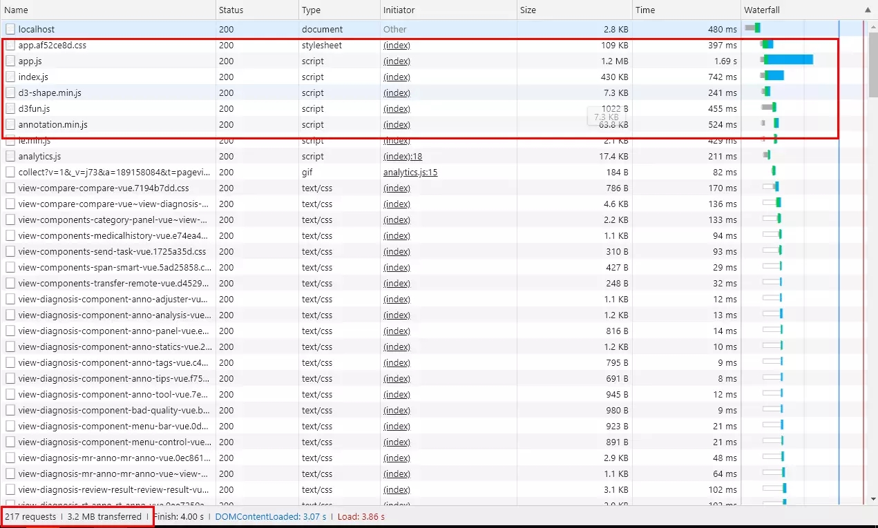The image size is (878, 528).
Task: Click the waterfall bar for app.js
Action: (x=790, y=61)
